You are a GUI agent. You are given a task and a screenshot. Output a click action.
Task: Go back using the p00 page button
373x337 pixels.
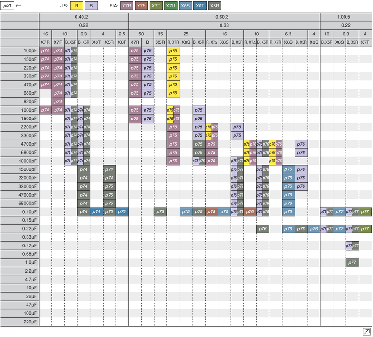point(7,6)
